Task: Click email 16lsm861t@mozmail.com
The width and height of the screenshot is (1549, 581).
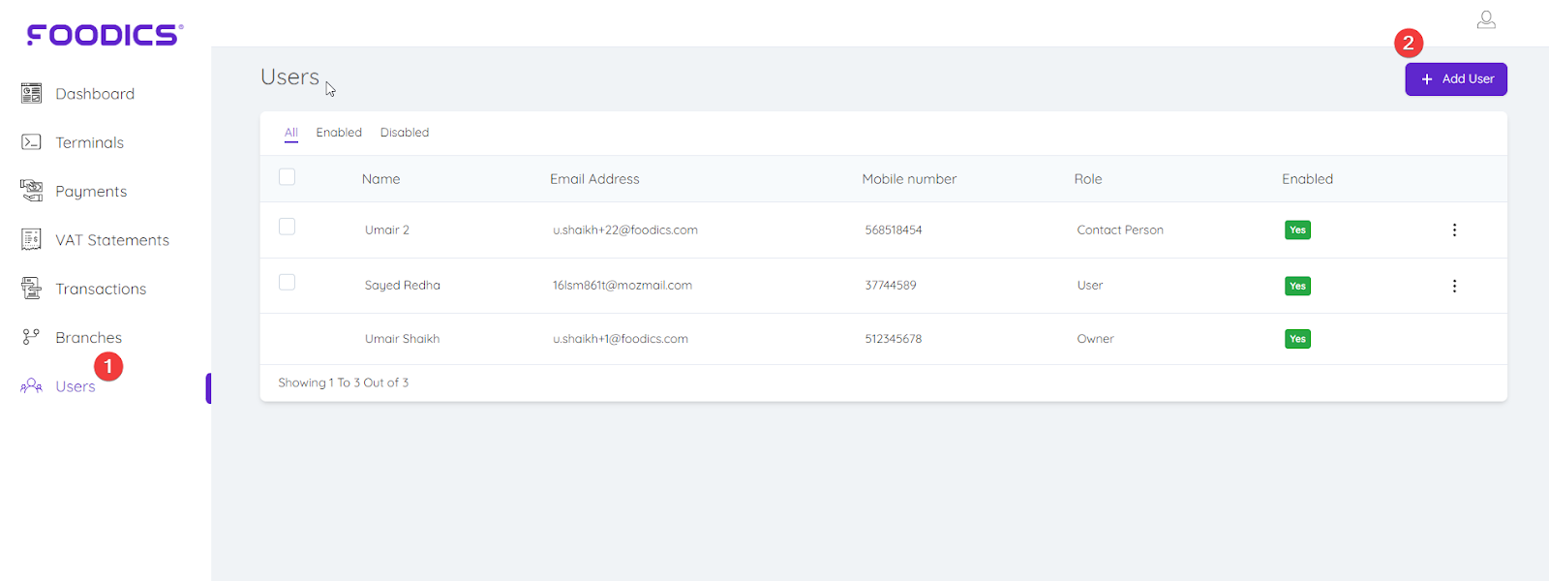Action: [x=623, y=286]
